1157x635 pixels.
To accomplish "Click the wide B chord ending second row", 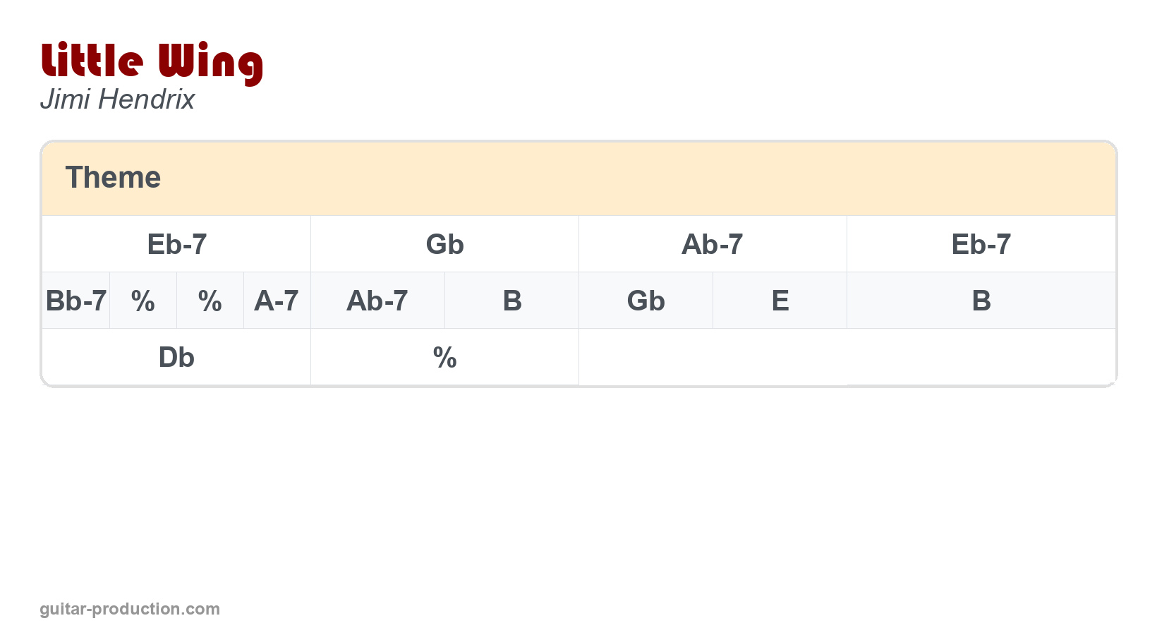I will (981, 301).
